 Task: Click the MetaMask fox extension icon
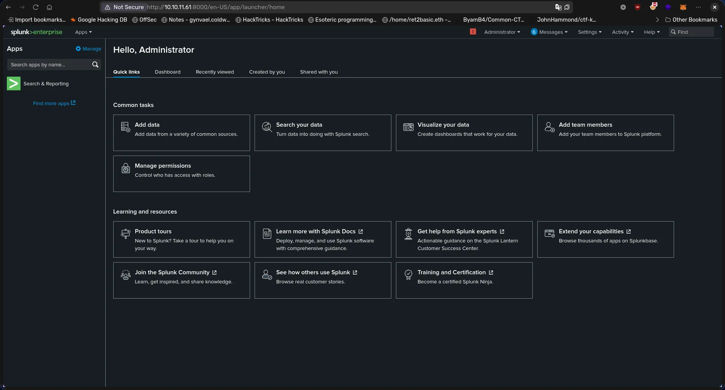[683, 7]
